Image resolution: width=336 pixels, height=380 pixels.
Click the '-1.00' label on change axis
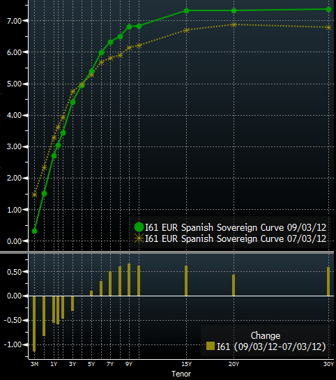tap(13, 344)
